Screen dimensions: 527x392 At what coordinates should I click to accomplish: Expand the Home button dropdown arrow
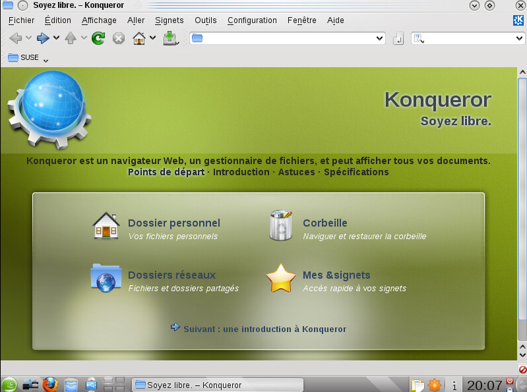(x=152, y=38)
